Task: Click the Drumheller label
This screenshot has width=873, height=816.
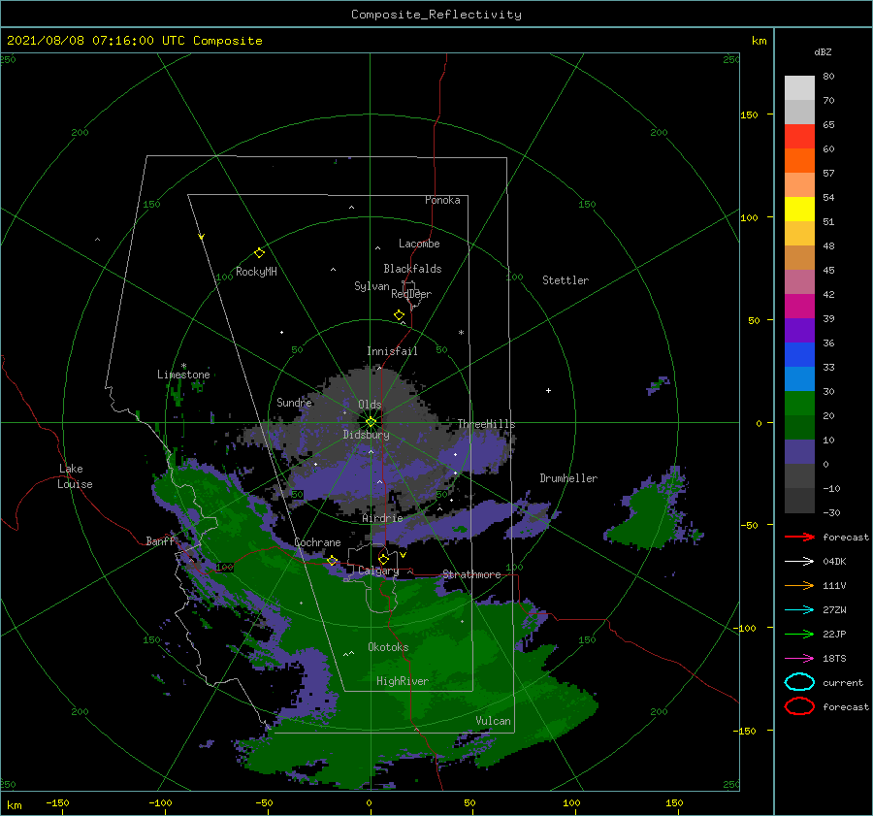Action: click(568, 478)
